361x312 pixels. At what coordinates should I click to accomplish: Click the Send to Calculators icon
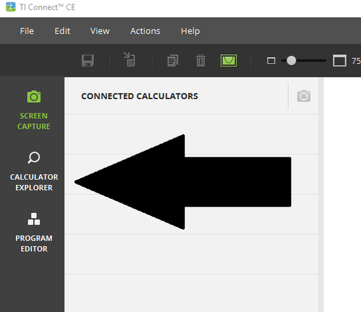click(130, 59)
